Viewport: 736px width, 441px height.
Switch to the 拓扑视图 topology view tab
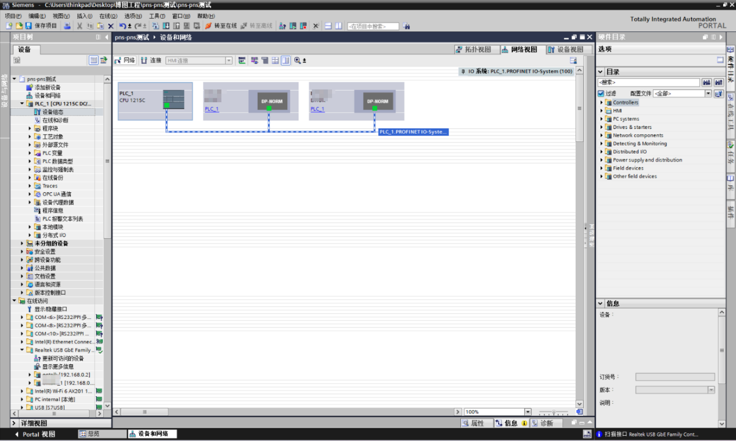click(474, 50)
